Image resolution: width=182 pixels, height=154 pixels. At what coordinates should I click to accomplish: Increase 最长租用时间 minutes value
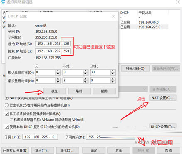[113, 79]
